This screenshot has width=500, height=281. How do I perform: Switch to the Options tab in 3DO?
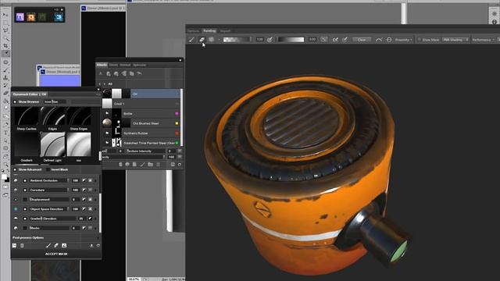pos(193,31)
